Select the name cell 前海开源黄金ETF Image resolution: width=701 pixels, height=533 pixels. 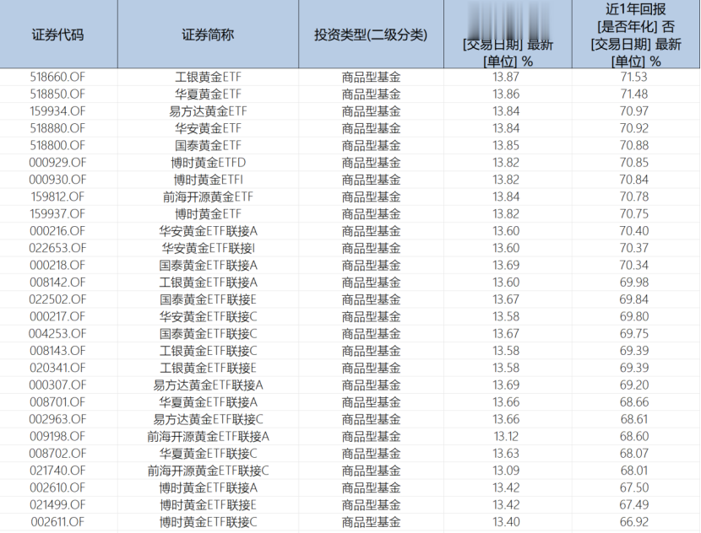coord(208,197)
